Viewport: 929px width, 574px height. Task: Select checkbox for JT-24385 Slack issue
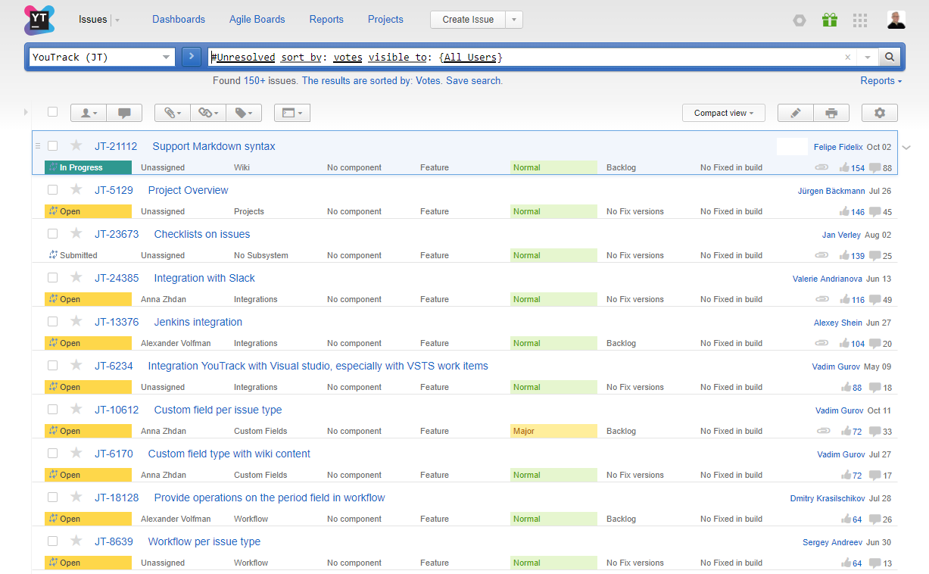coord(53,278)
